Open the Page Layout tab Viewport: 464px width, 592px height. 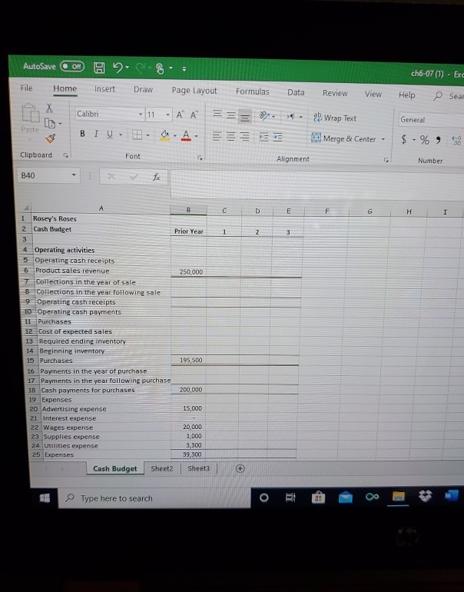[x=194, y=91]
